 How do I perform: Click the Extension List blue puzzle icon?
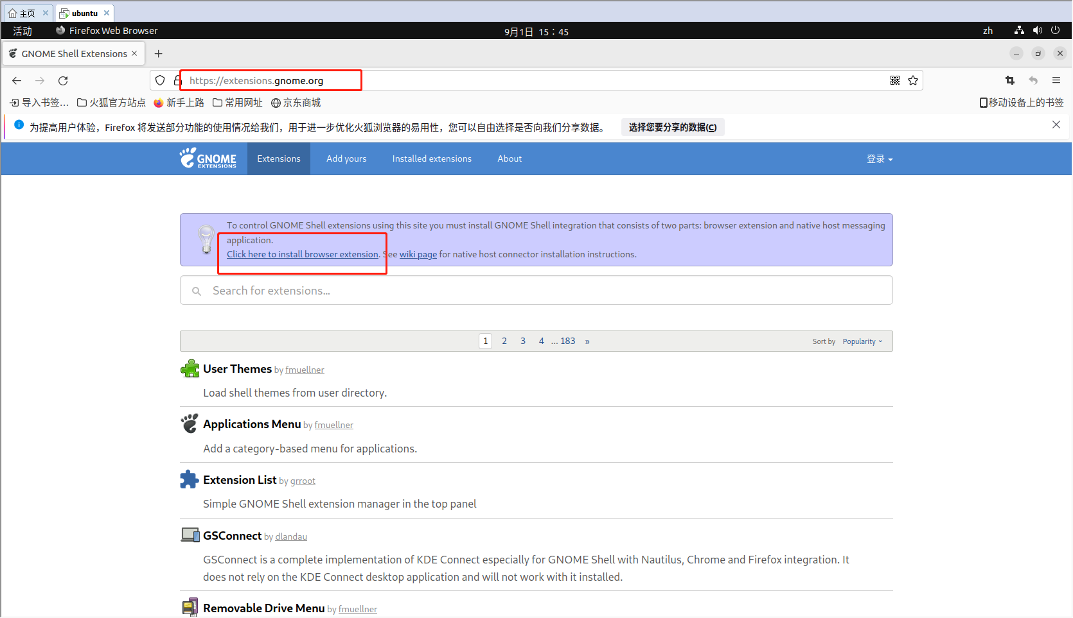coord(190,479)
